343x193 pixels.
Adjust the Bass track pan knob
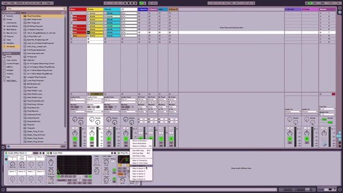coord(75,133)
